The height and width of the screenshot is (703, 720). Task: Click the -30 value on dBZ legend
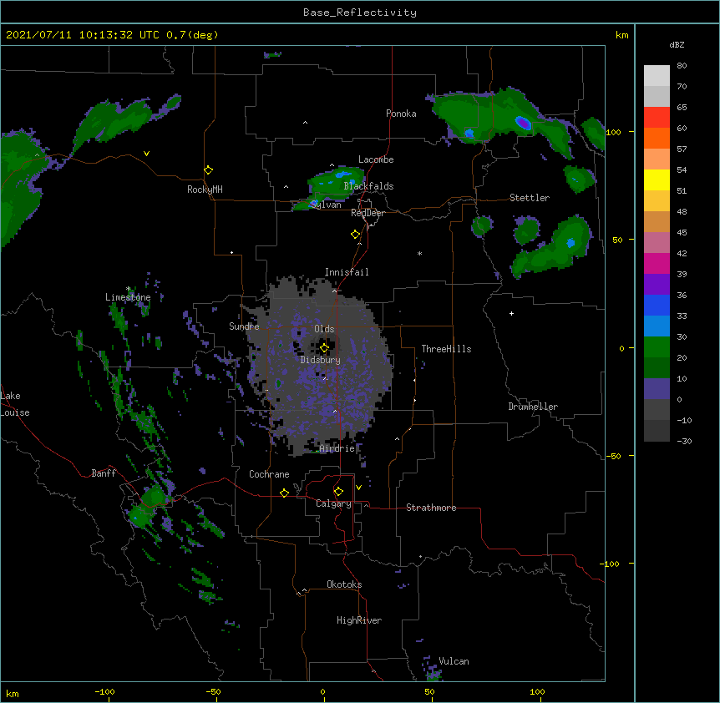(x=684, y=441)
